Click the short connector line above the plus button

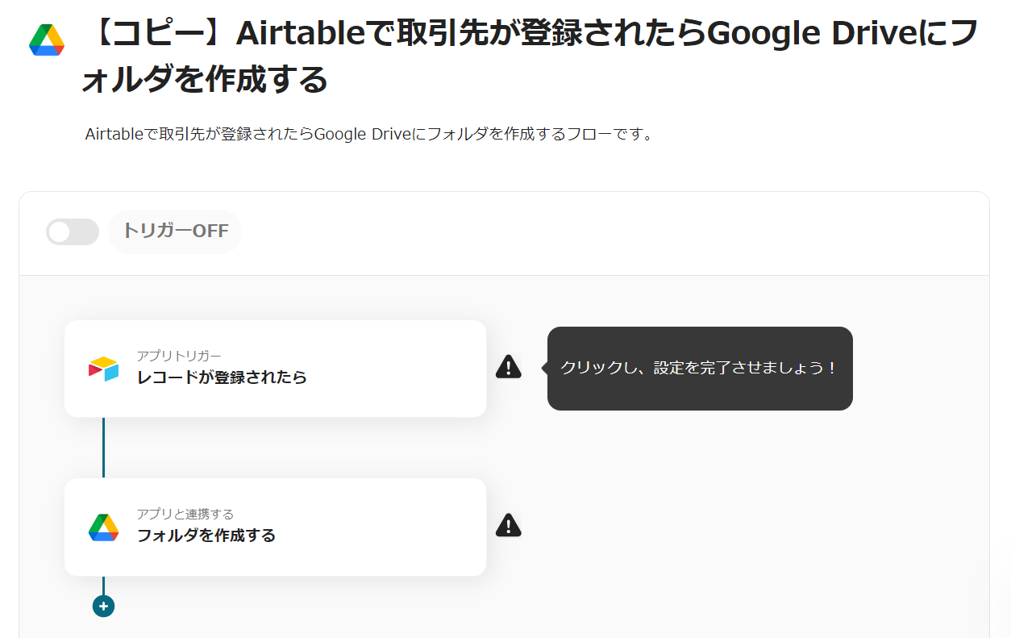pyautogui.click(x=103, y=586)
